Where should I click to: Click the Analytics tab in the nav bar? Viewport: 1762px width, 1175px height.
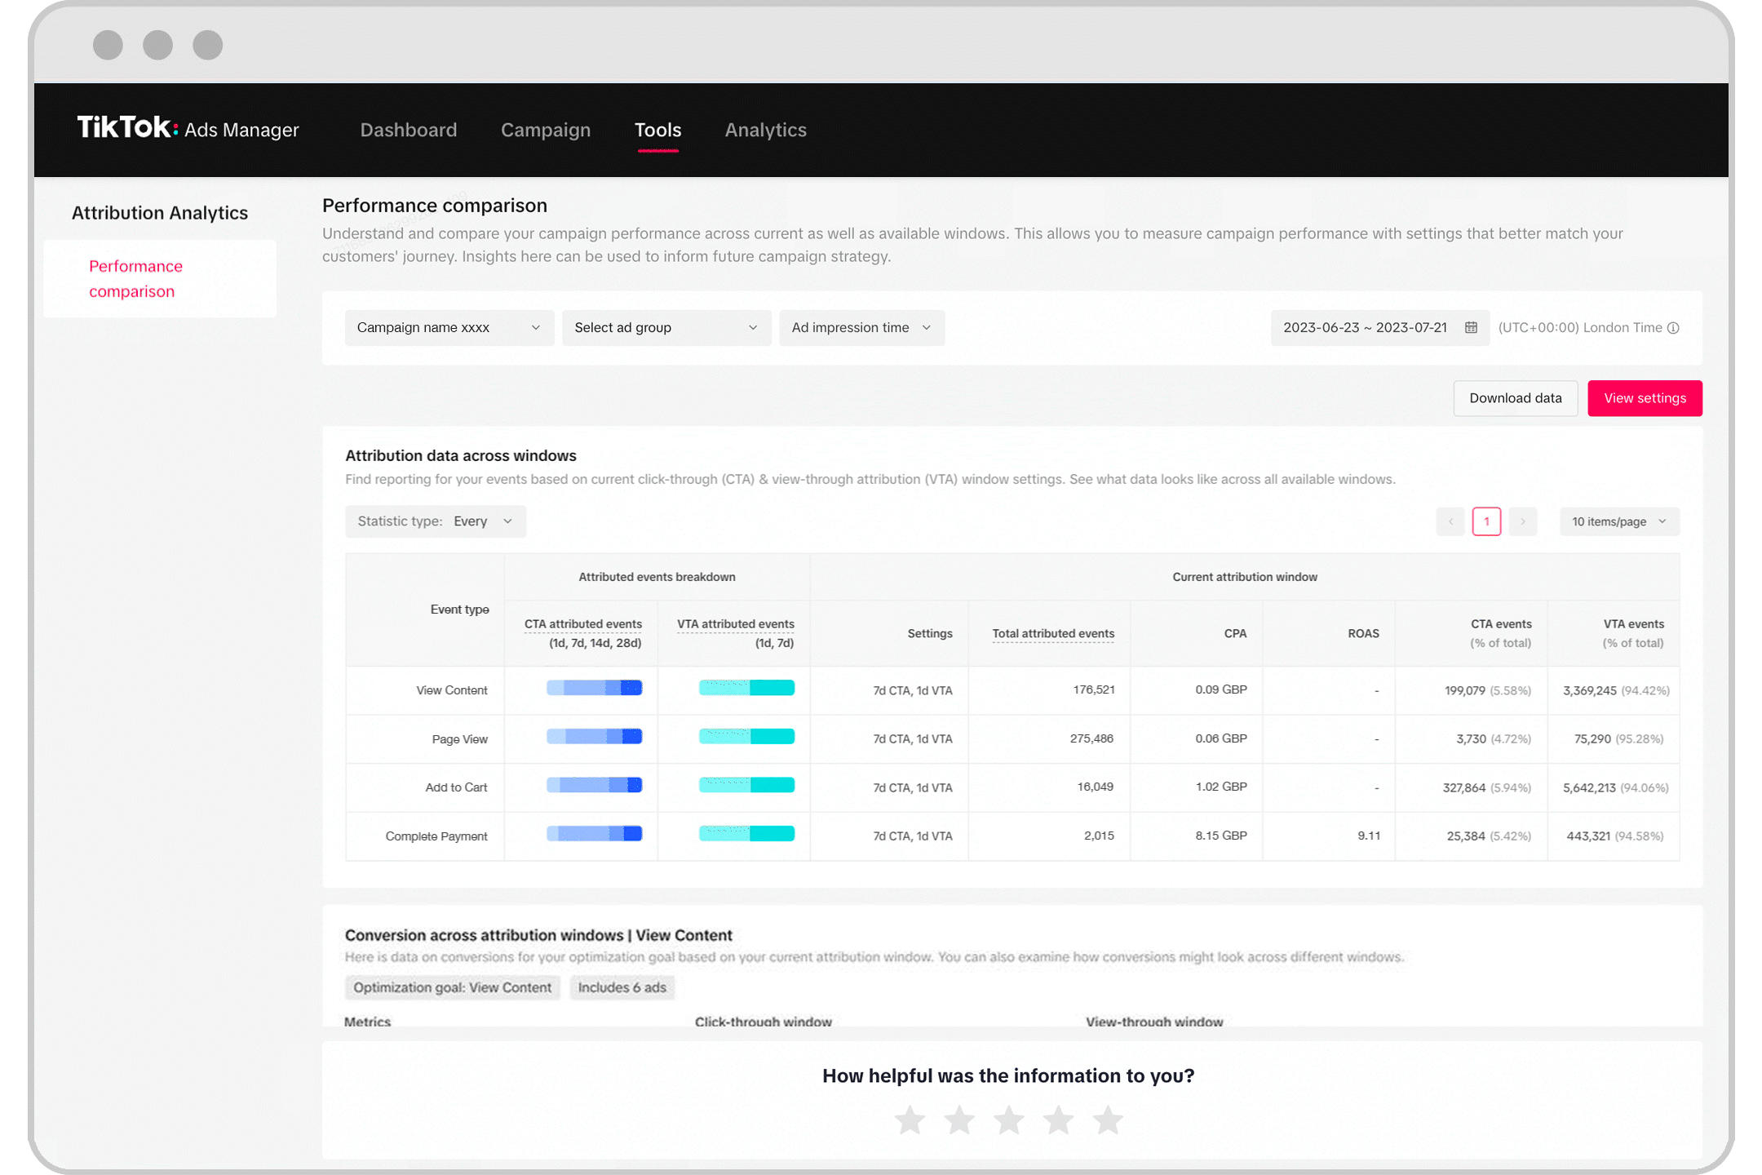click(x=766, y=129)
